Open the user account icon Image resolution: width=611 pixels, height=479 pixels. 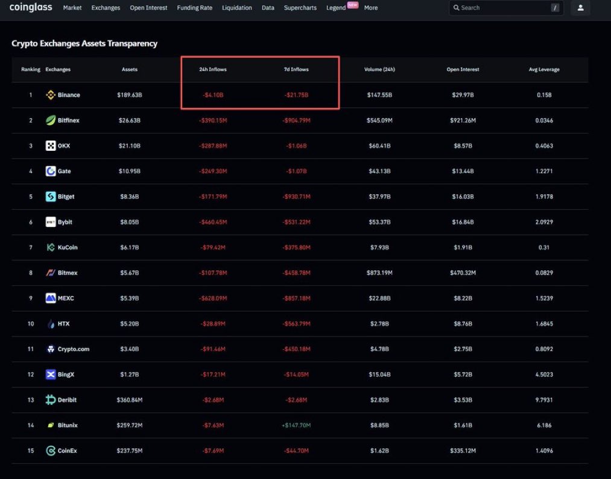580,8
